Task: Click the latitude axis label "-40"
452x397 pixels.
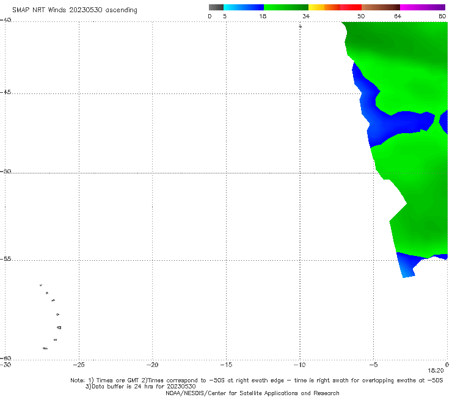Action: [5, 20]
